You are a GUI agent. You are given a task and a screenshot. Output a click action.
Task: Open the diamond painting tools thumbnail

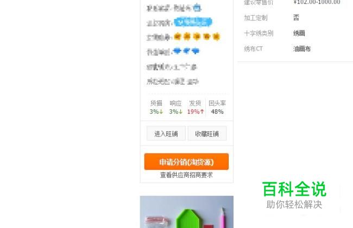pos(187,212)
